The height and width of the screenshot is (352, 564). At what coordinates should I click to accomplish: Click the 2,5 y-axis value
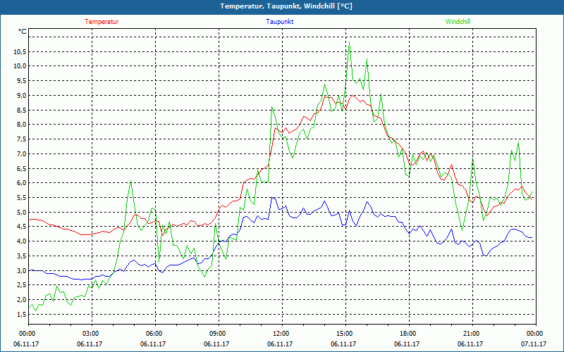point(21,285)
